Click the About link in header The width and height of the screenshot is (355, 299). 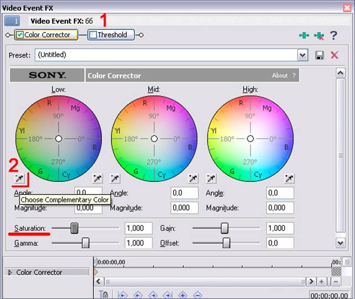coord(280,75)
